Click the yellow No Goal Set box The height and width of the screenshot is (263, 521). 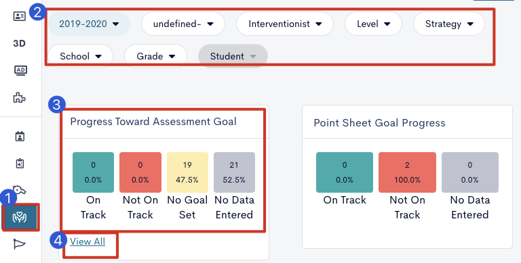click(187, 172)
